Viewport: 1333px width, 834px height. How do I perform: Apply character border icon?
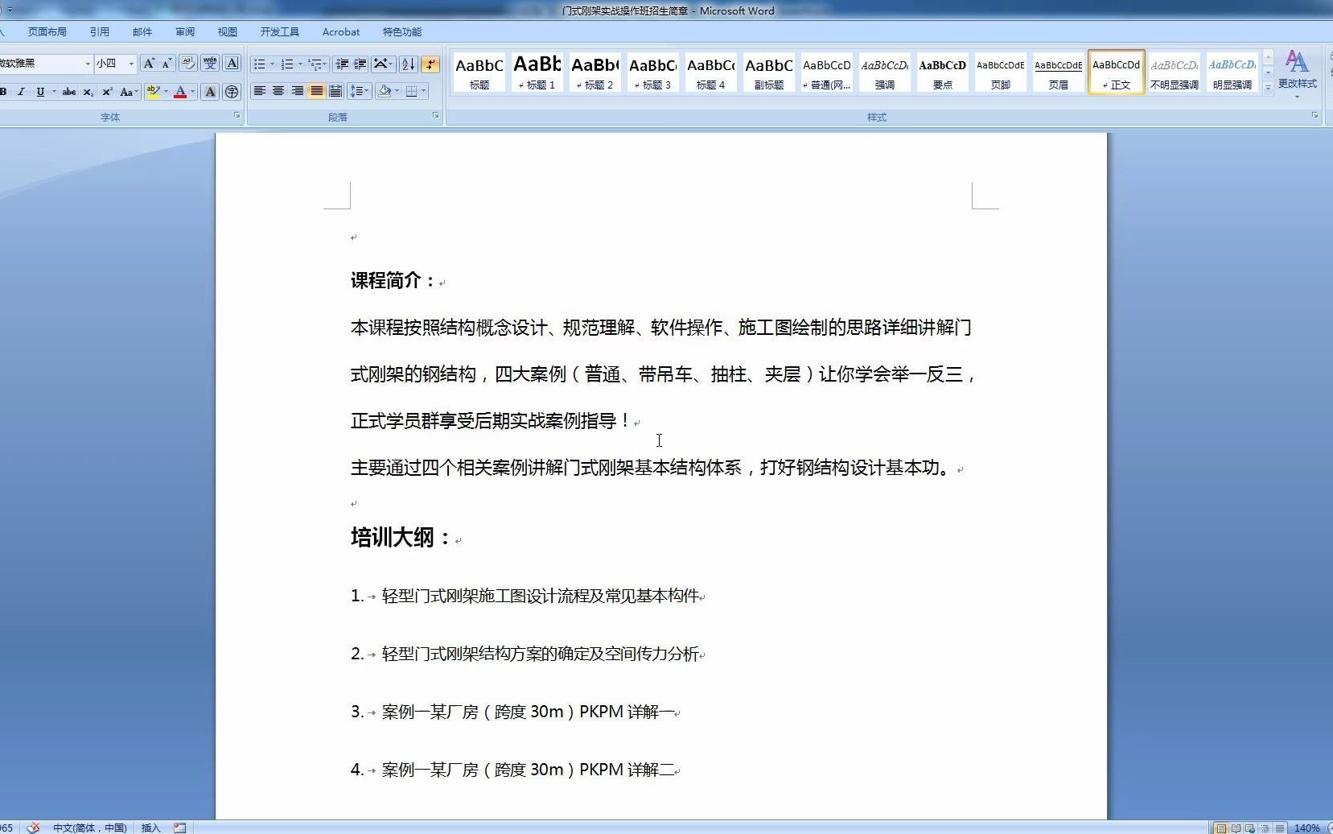coord(232,63)
